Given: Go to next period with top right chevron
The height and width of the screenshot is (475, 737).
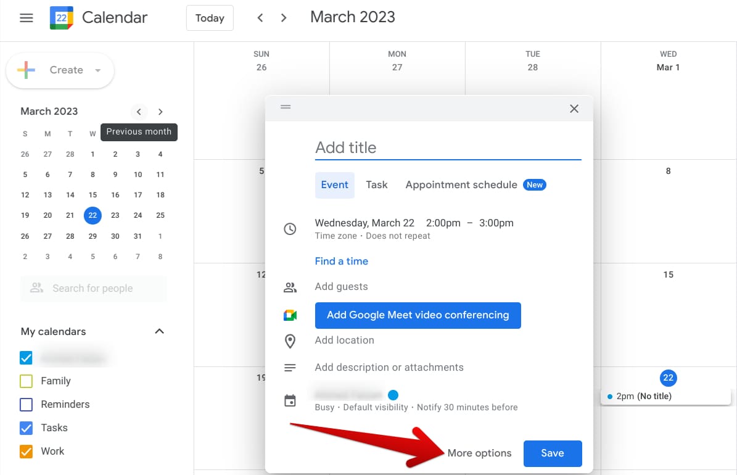Looking at the screenshot, I should click(x=284, y=18).
